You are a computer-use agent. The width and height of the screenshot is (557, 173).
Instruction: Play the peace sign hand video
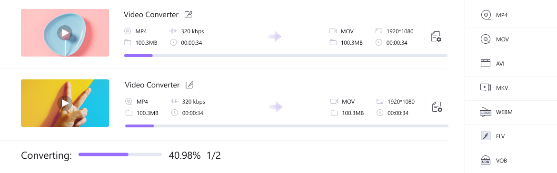tap(65, 103)
